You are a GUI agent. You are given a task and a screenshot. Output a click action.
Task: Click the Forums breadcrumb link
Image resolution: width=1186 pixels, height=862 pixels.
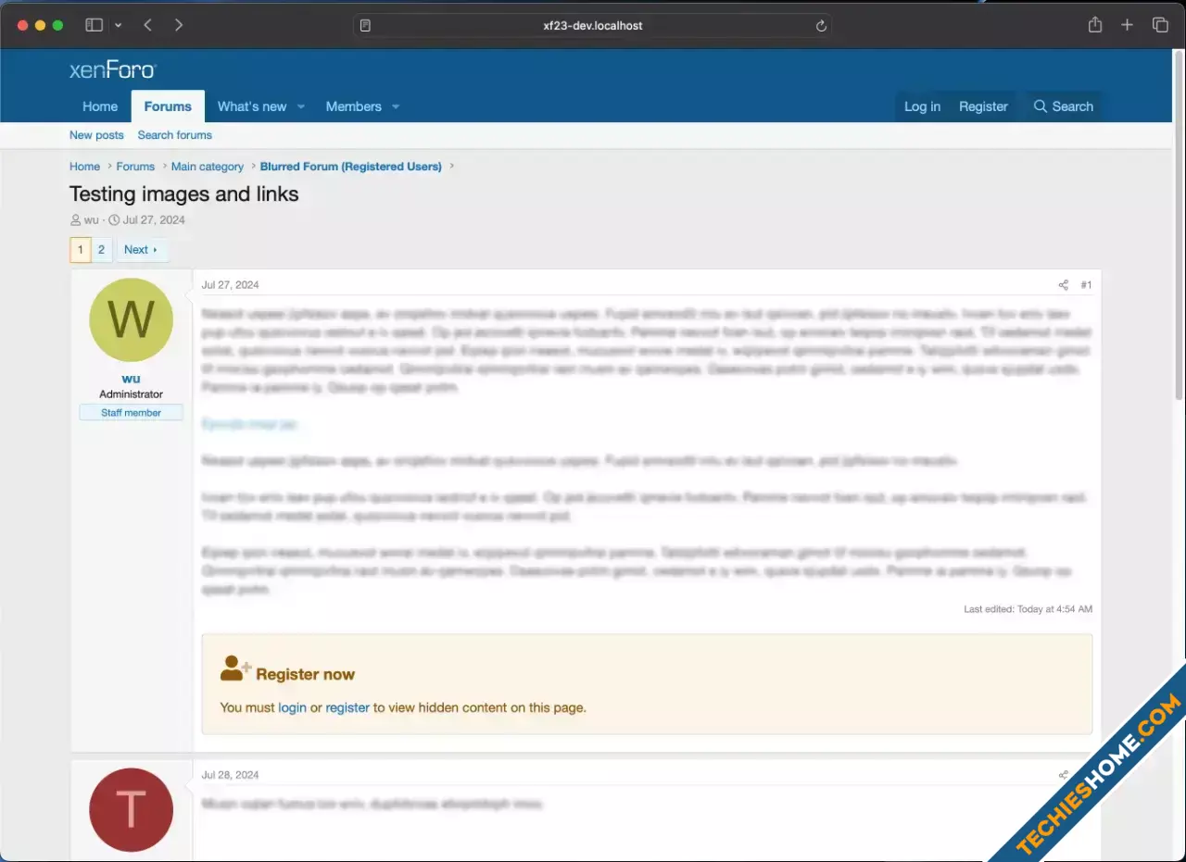click(135, 167)
